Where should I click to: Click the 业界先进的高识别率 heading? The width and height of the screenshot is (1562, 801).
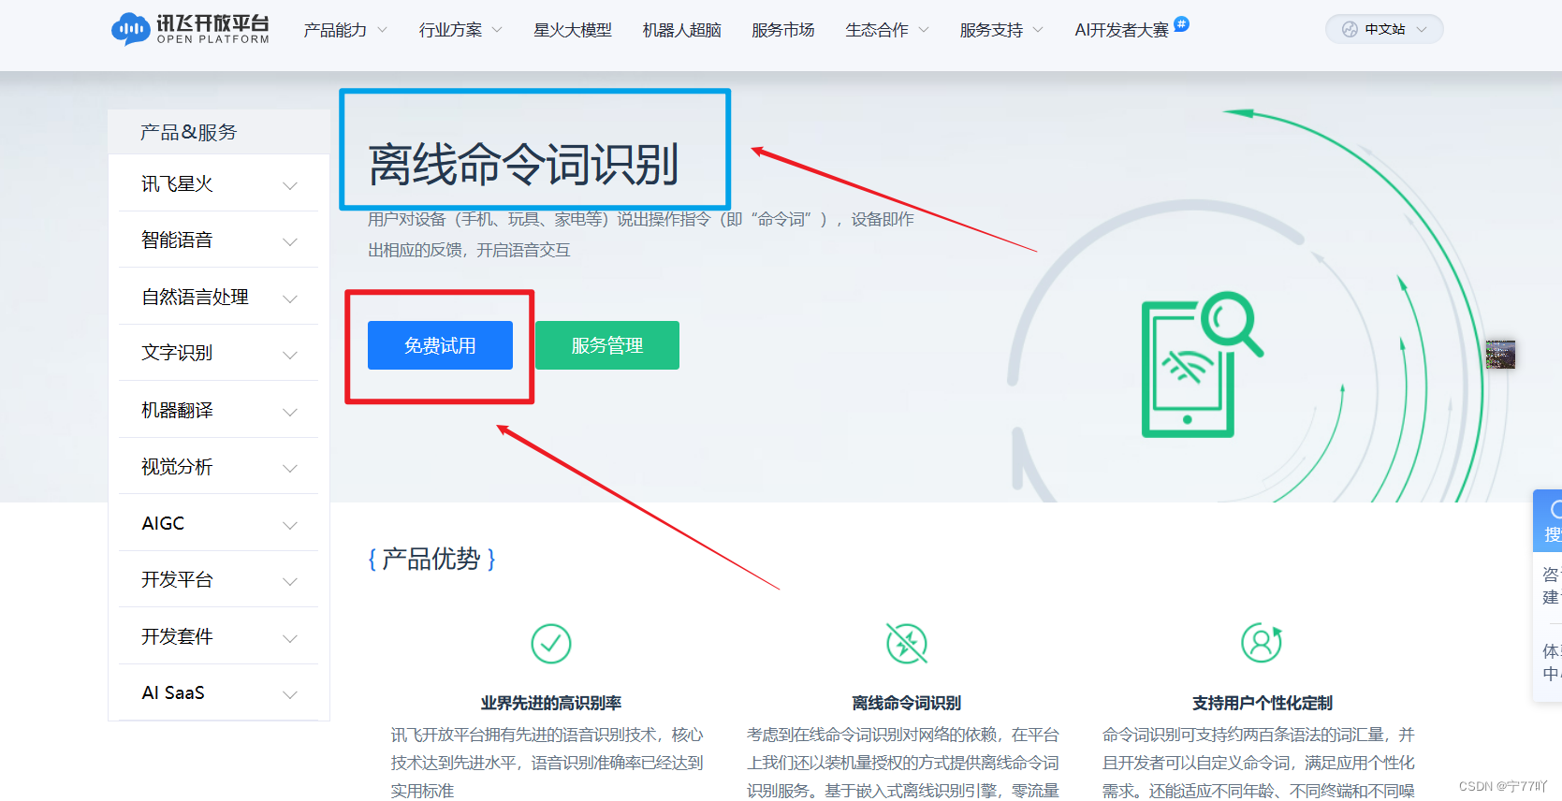click(551, 703)
